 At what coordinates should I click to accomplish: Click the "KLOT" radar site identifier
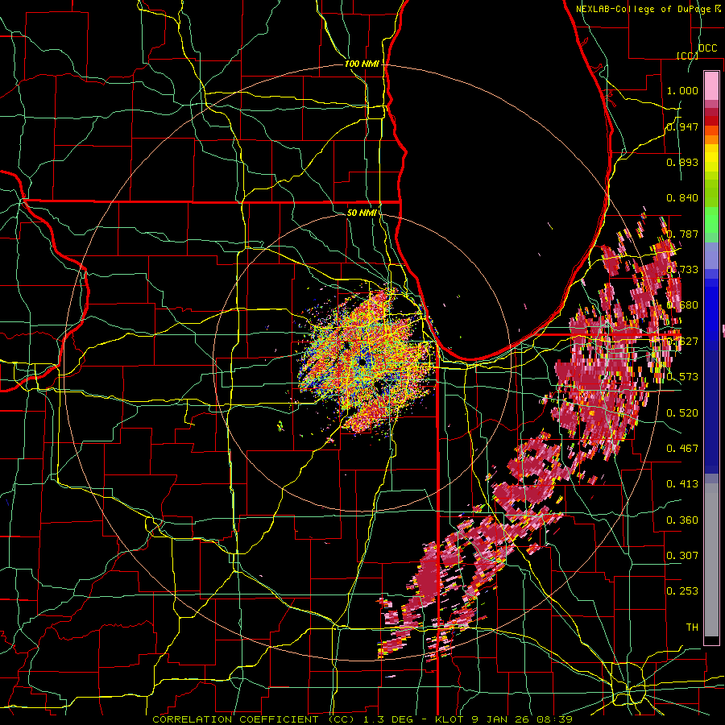coord(451,719)
